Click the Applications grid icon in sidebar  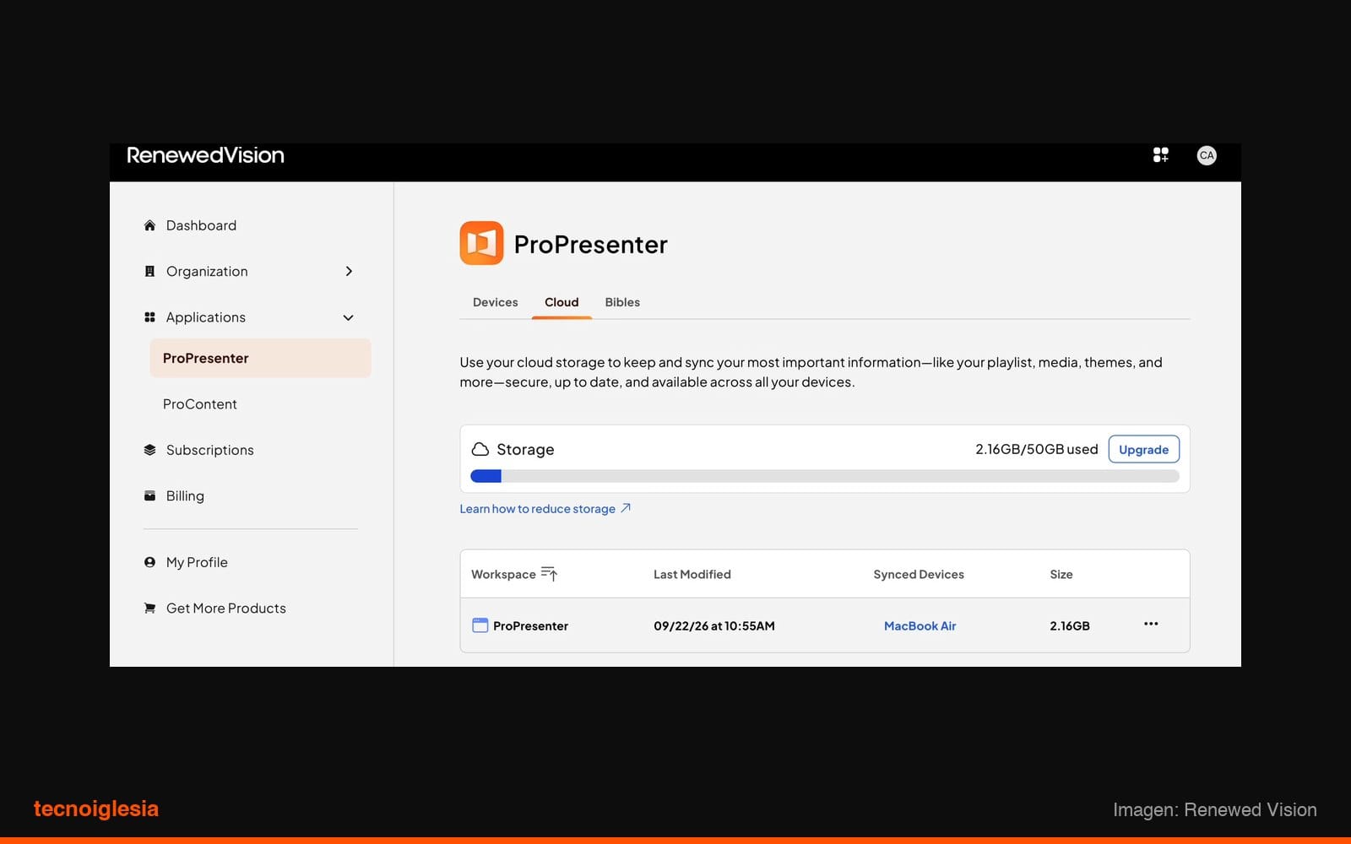[149, 317]
